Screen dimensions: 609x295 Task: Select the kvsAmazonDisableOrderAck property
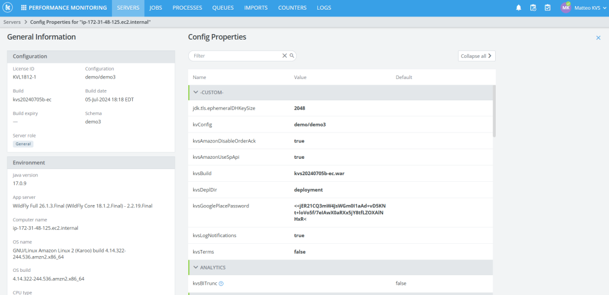point(224,141)
